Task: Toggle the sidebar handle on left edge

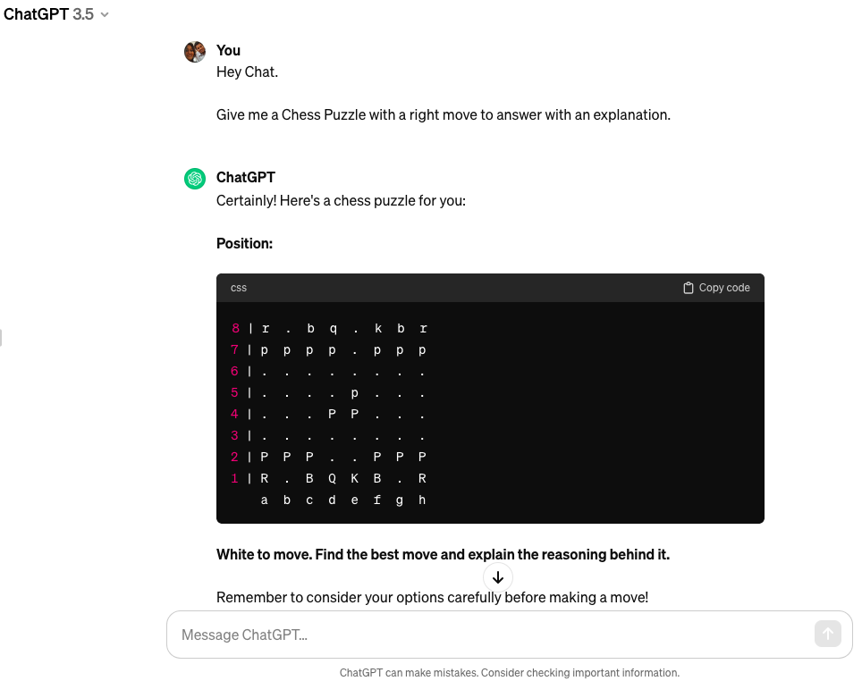Action: point(2,337)
